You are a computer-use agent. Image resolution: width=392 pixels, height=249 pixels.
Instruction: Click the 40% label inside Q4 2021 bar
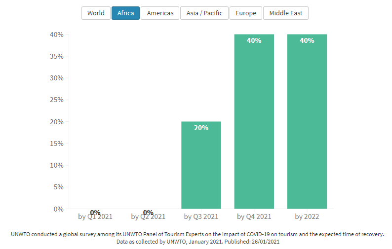coord(254,40)
